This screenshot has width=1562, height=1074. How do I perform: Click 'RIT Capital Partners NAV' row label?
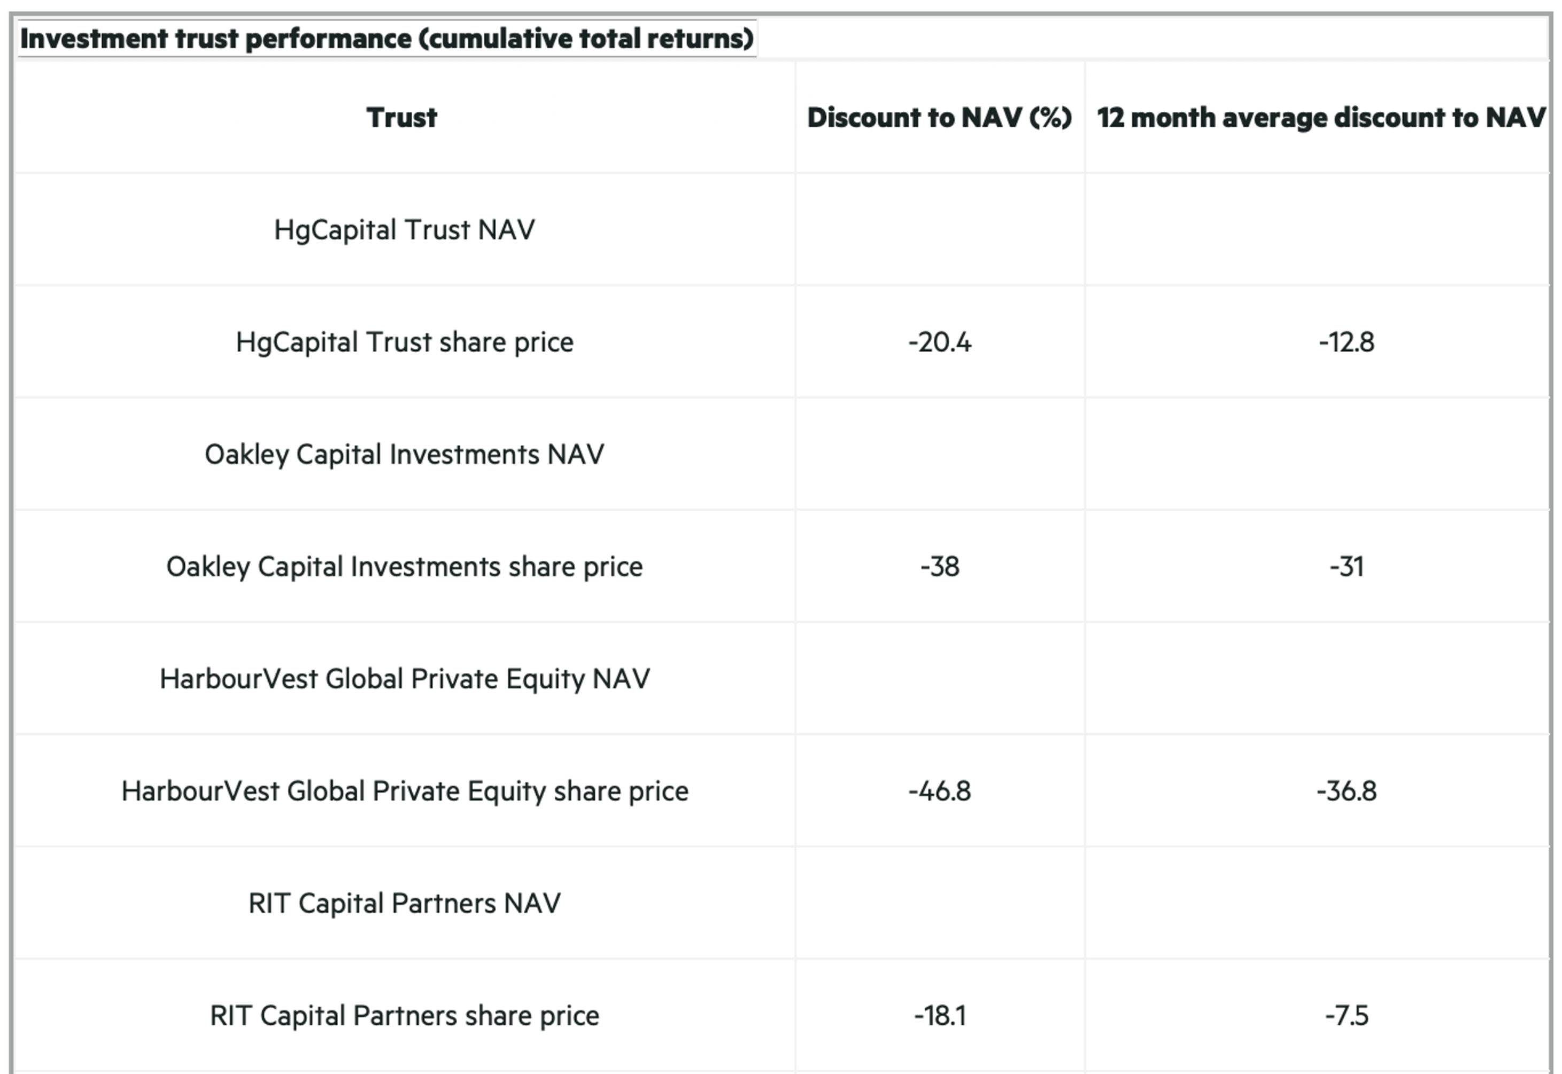(x=404, y=904)
